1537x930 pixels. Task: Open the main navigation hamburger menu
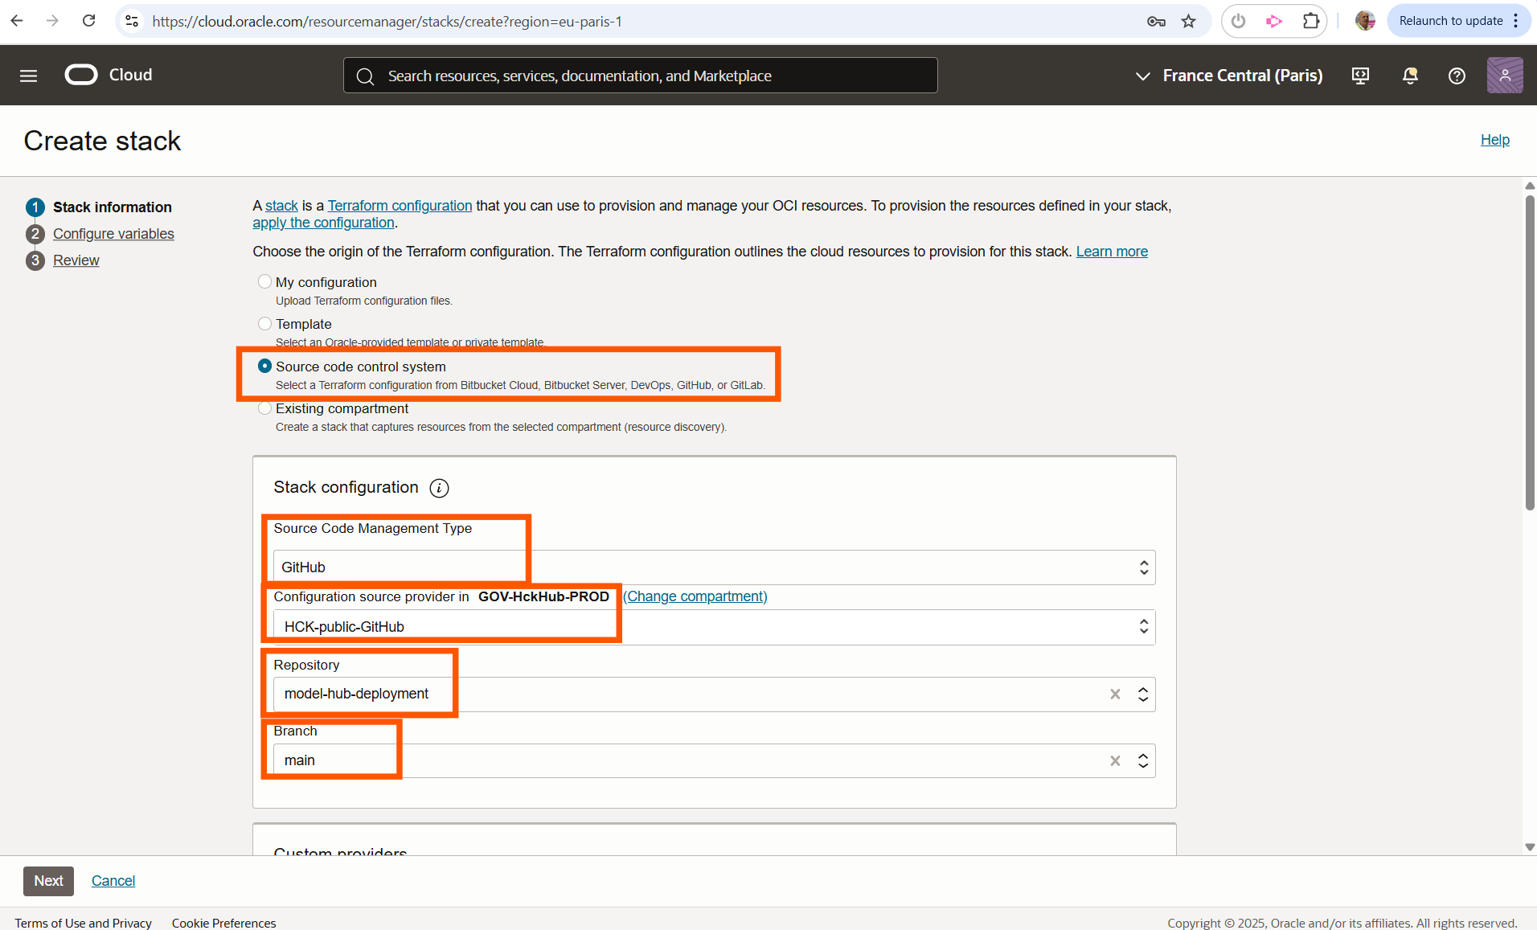click(x=28, y=75)
